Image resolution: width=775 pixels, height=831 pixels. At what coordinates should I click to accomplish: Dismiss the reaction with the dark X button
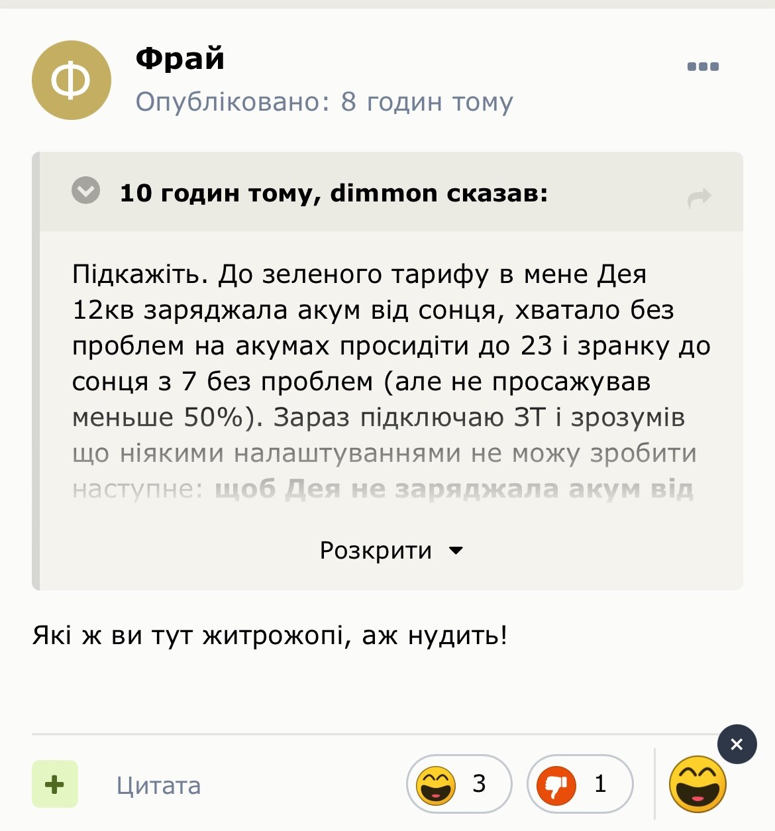pos(737,744)
